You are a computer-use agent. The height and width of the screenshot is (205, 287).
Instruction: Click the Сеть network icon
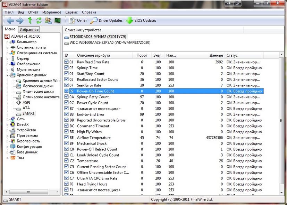click(13, 119)
